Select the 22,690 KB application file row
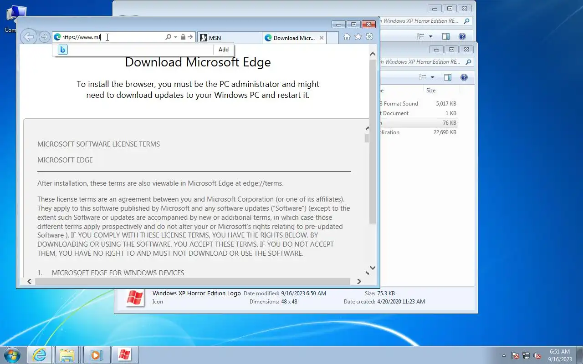The height and width of the screenshot is (364, 583). tap(419, 132)
